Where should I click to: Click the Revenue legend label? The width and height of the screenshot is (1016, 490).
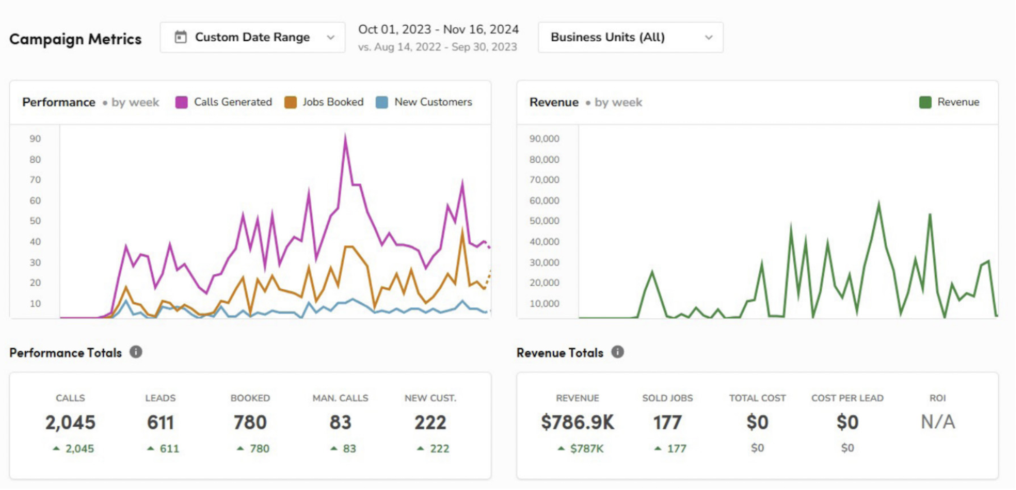point(958,102)
